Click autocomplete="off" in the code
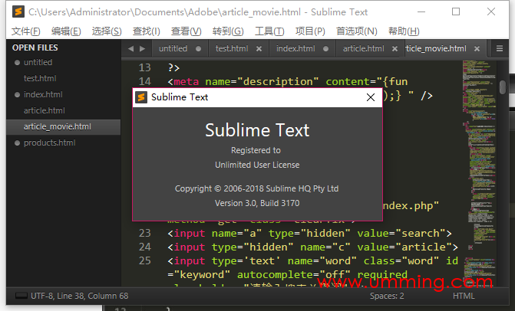The image size is (515, 311). 294,275
